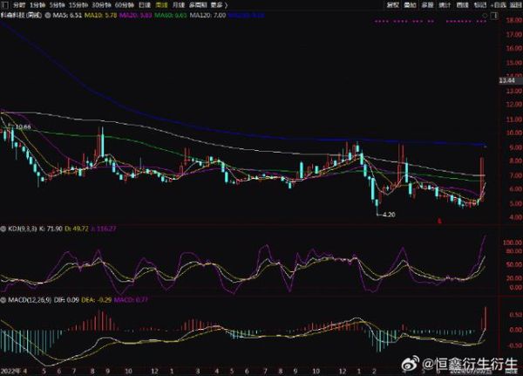Select the 5分钟 period tab

57,5
